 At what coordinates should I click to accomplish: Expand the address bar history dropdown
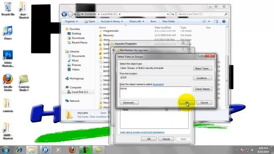pyautogui.click(x=168, y=14)
